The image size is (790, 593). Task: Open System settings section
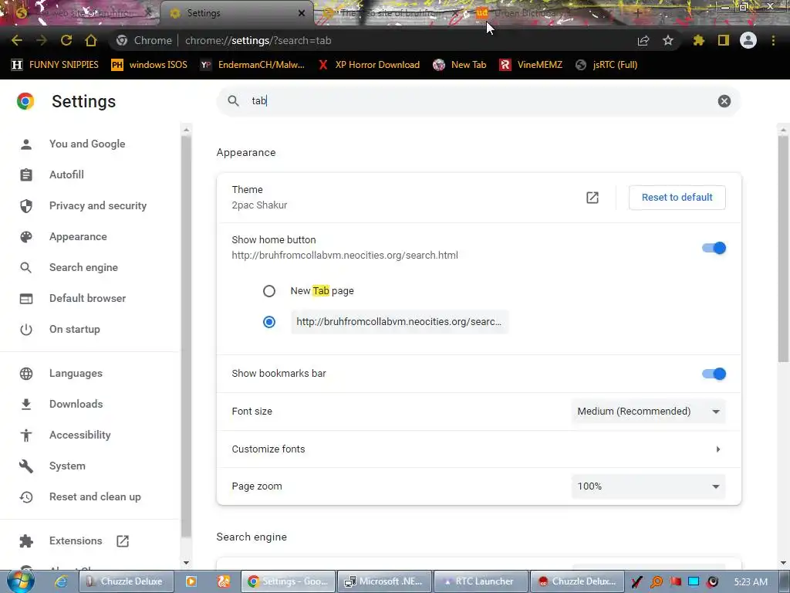[x=67, y=466]
